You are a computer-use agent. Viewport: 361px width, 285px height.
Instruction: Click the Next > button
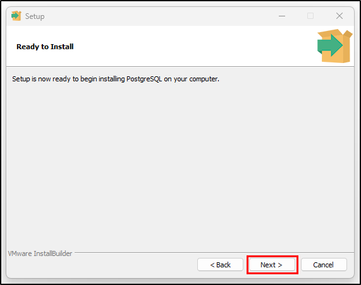coord(272,265)
